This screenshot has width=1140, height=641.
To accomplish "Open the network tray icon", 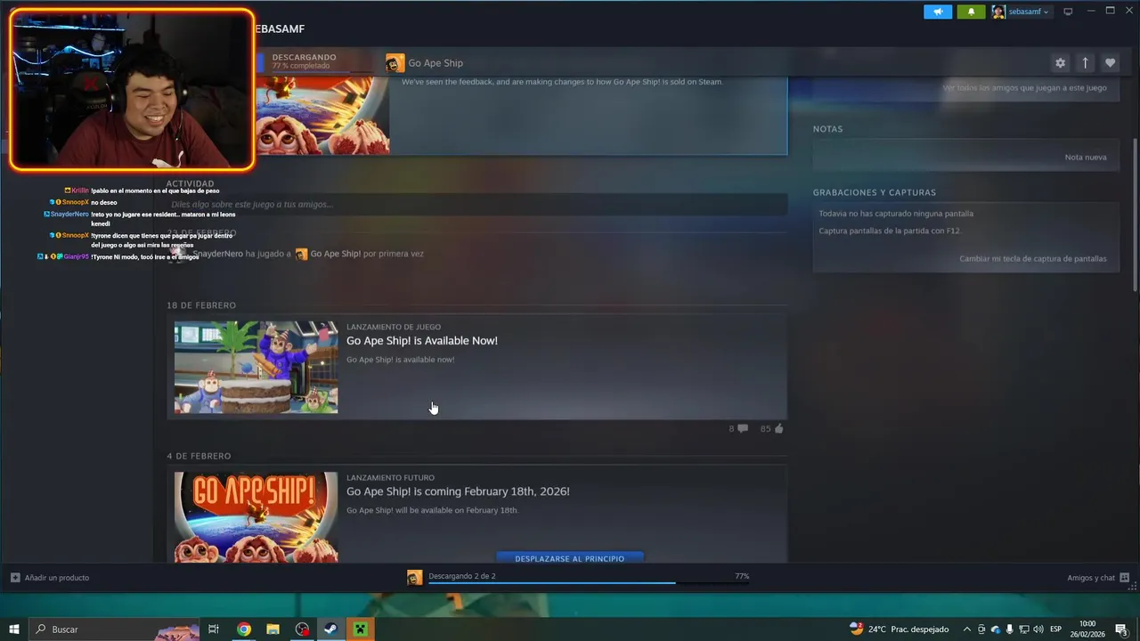I will tap(1023, 629).
